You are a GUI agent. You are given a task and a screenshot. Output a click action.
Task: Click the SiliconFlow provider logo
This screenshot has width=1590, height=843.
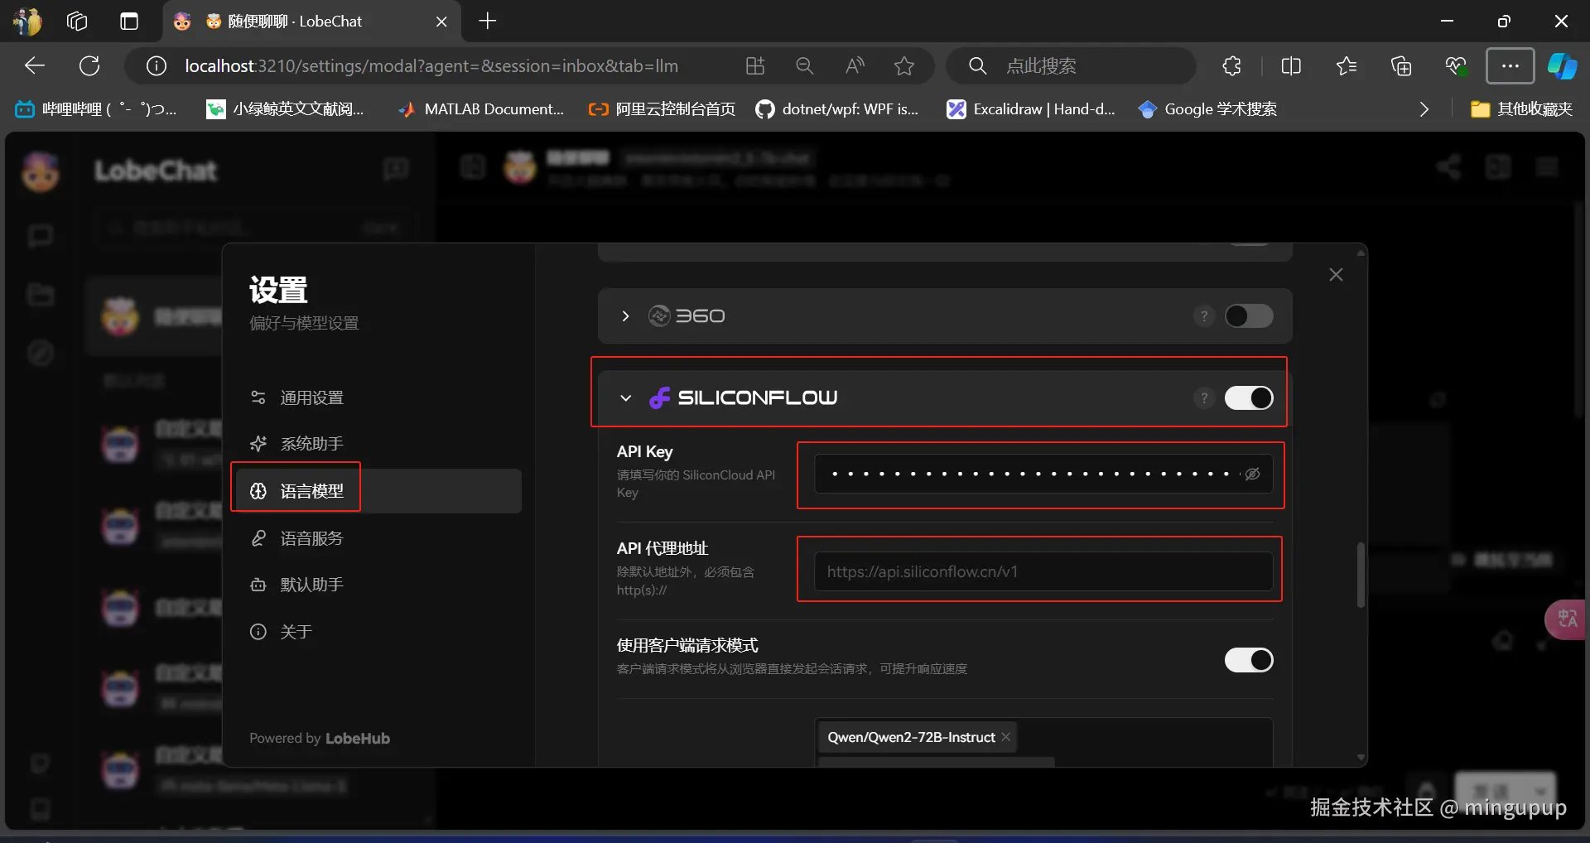[x=743, y=398]
